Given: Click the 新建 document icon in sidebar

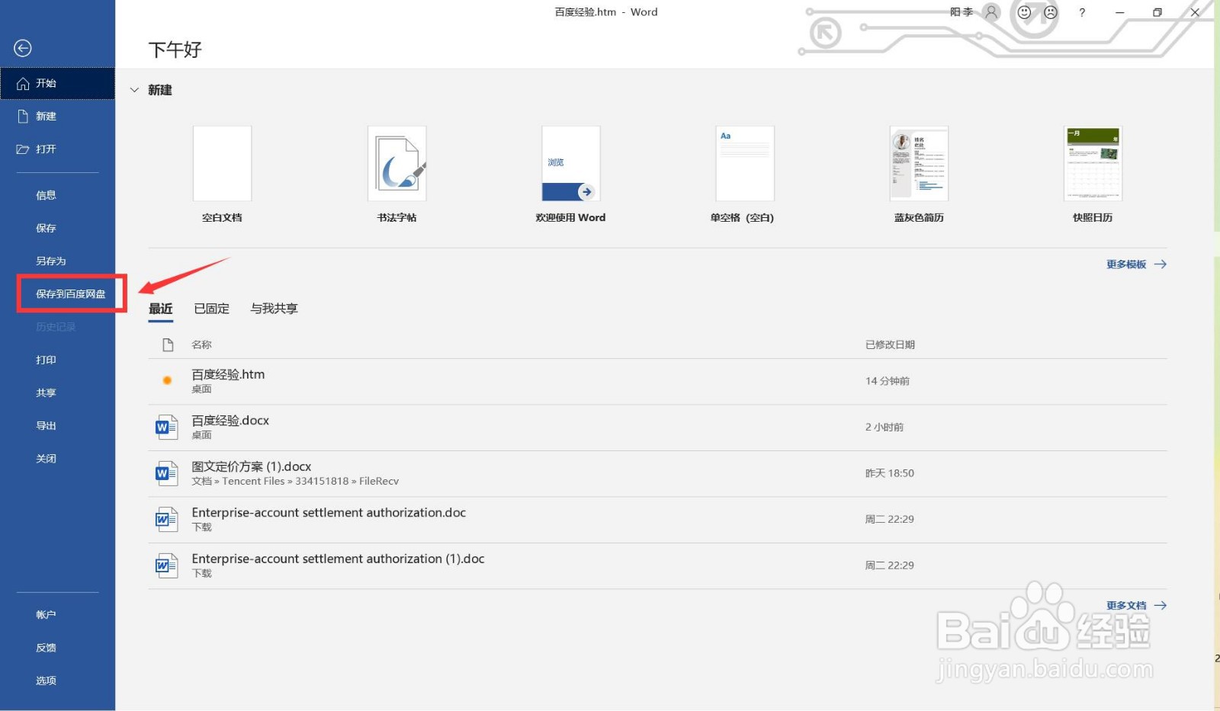Looking at the screenshot, I should tap(23, 116).
